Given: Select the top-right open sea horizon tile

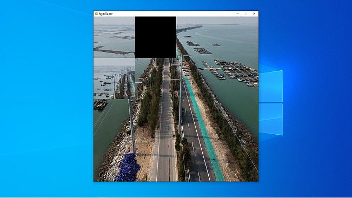Looking at the screenshot, I should [x=238, y=37].
